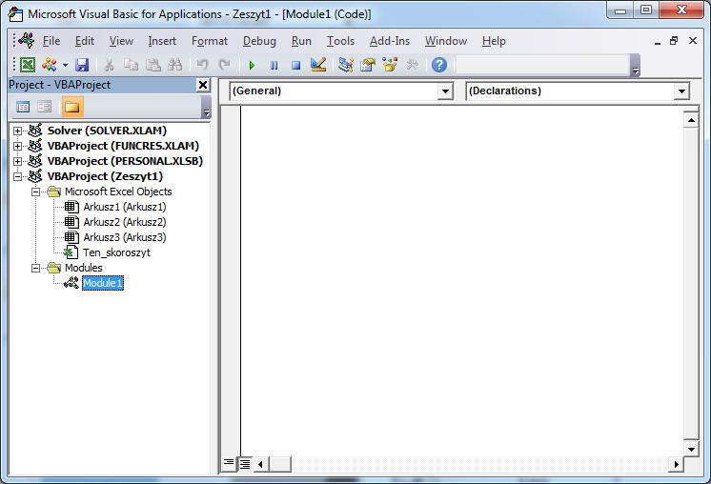The image size is (711, 484).
Task: Open the Run menu
Action: tap(301, 41)
